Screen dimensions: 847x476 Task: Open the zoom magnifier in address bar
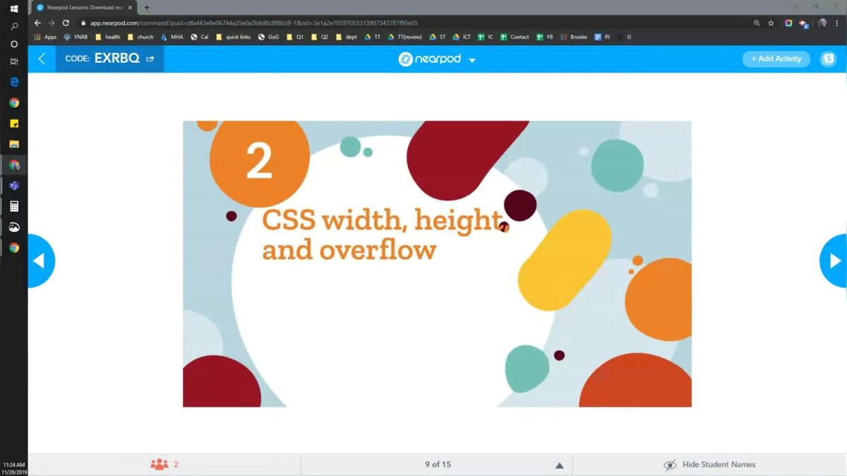[757, 23]
